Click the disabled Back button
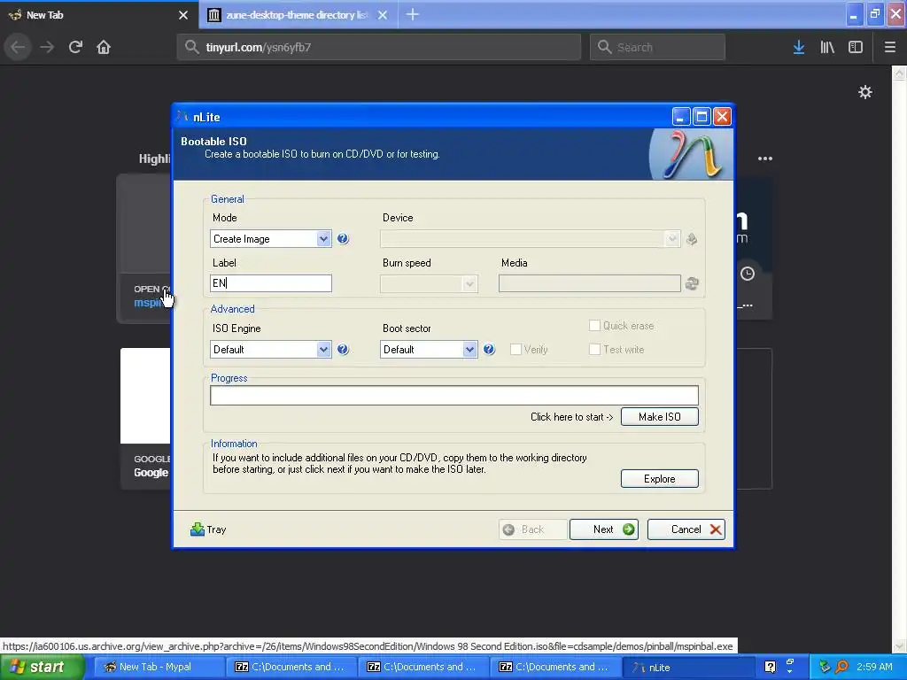Viewport: 907px width, 680px height. (x=532, y=529)
